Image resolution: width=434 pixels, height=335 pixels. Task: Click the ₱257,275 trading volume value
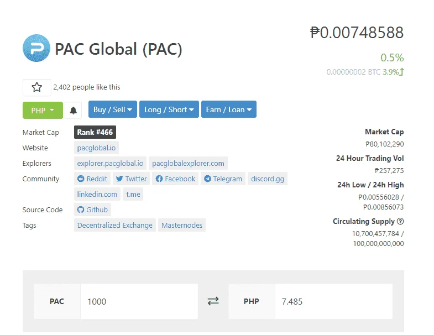pyautogui.click(x=389, y=171)
